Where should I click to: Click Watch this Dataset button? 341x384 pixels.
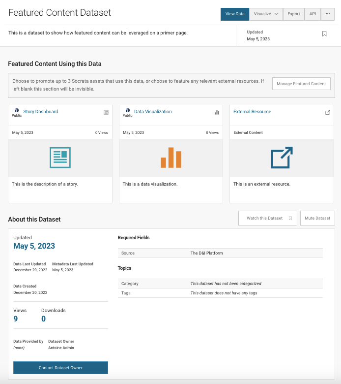(x=268, y=218)
